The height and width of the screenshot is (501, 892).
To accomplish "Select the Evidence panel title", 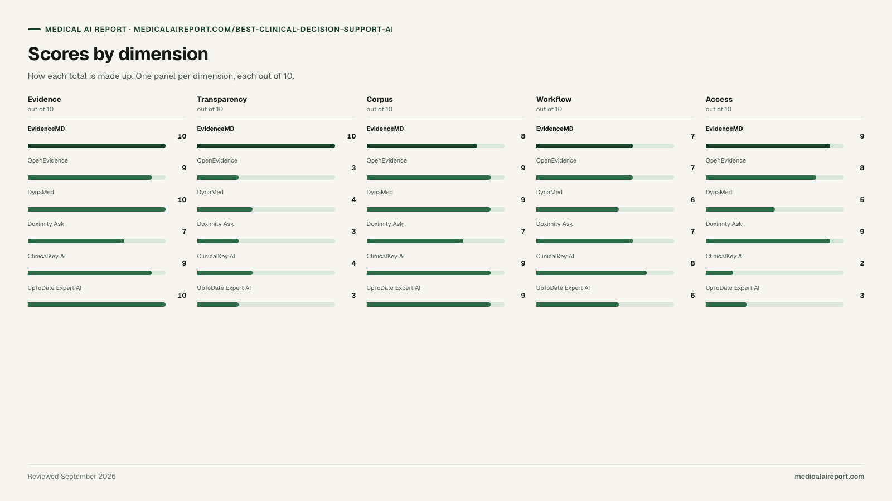I will click(x=45, y=99).
